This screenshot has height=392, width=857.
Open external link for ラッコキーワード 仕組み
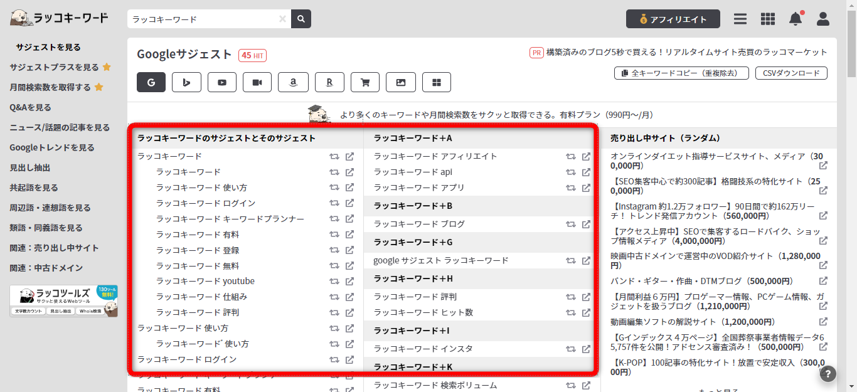coord(350,297)
